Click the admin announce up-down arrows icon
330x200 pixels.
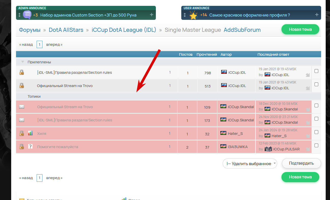coord(20,15)
